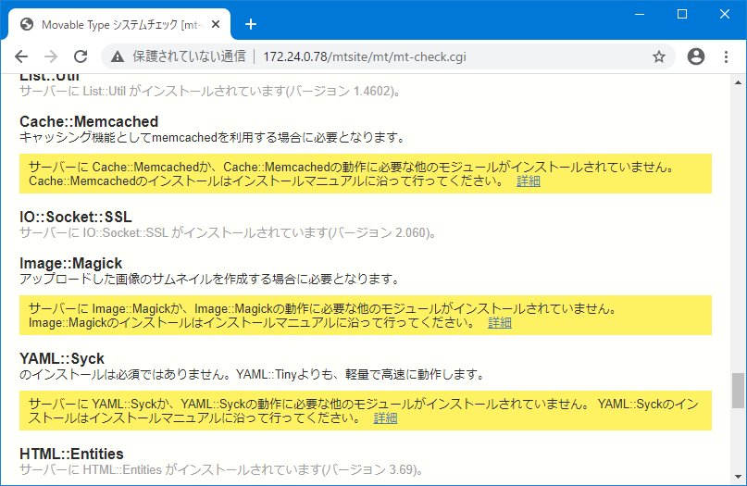Screen dimensions: 747x486
Task: Close the Movable Type tab
Action: click(216, 24)
